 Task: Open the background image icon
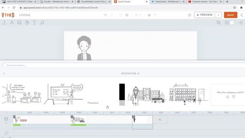[x=227, y=23]
